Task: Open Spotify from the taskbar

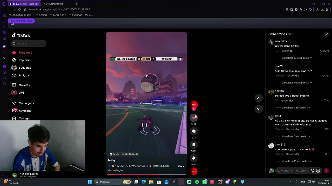Action: point(197,182)
